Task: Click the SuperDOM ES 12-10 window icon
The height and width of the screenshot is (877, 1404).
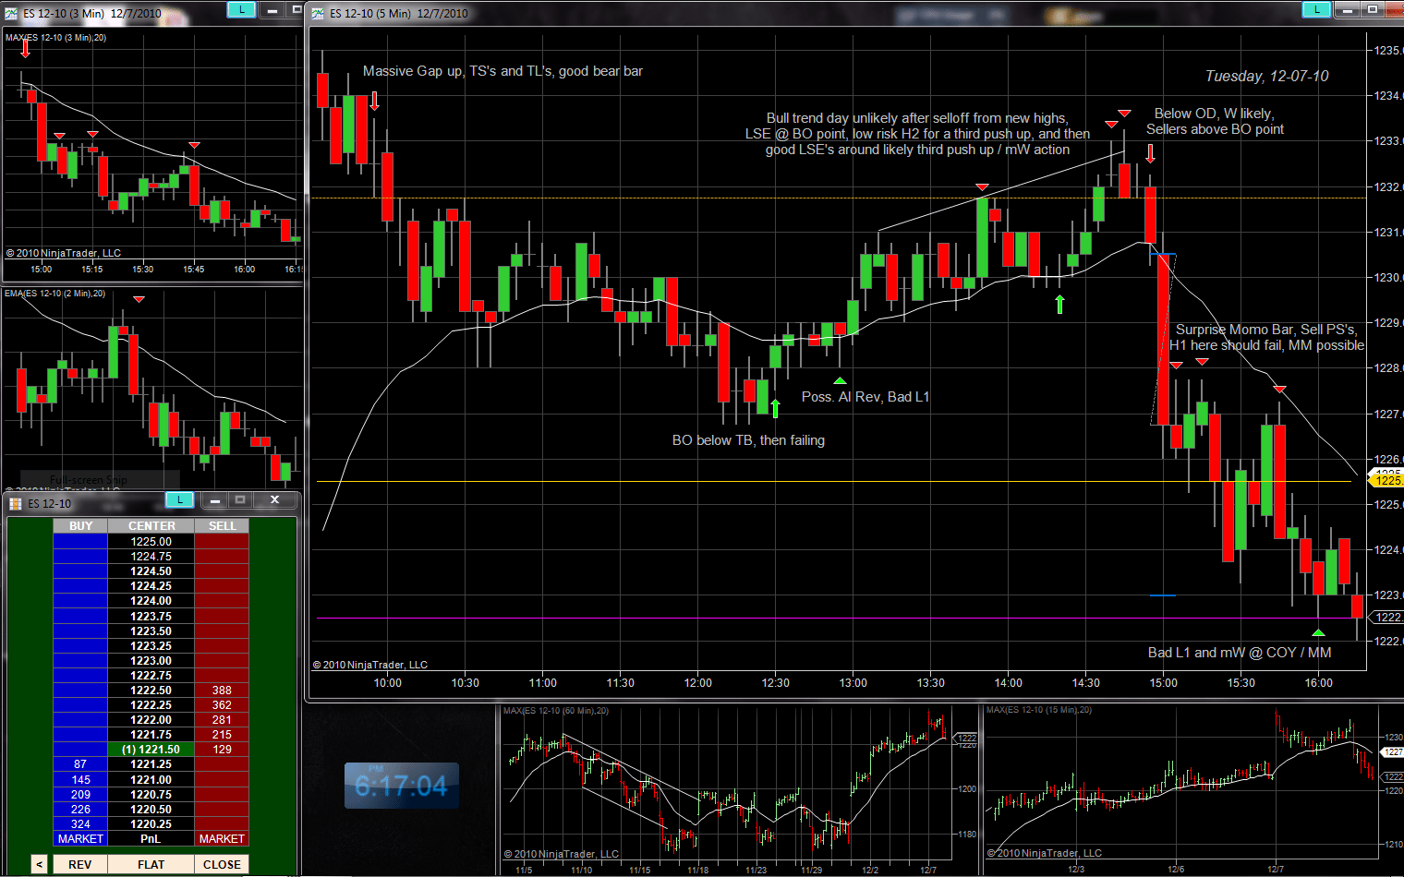Action: point(16,503)
